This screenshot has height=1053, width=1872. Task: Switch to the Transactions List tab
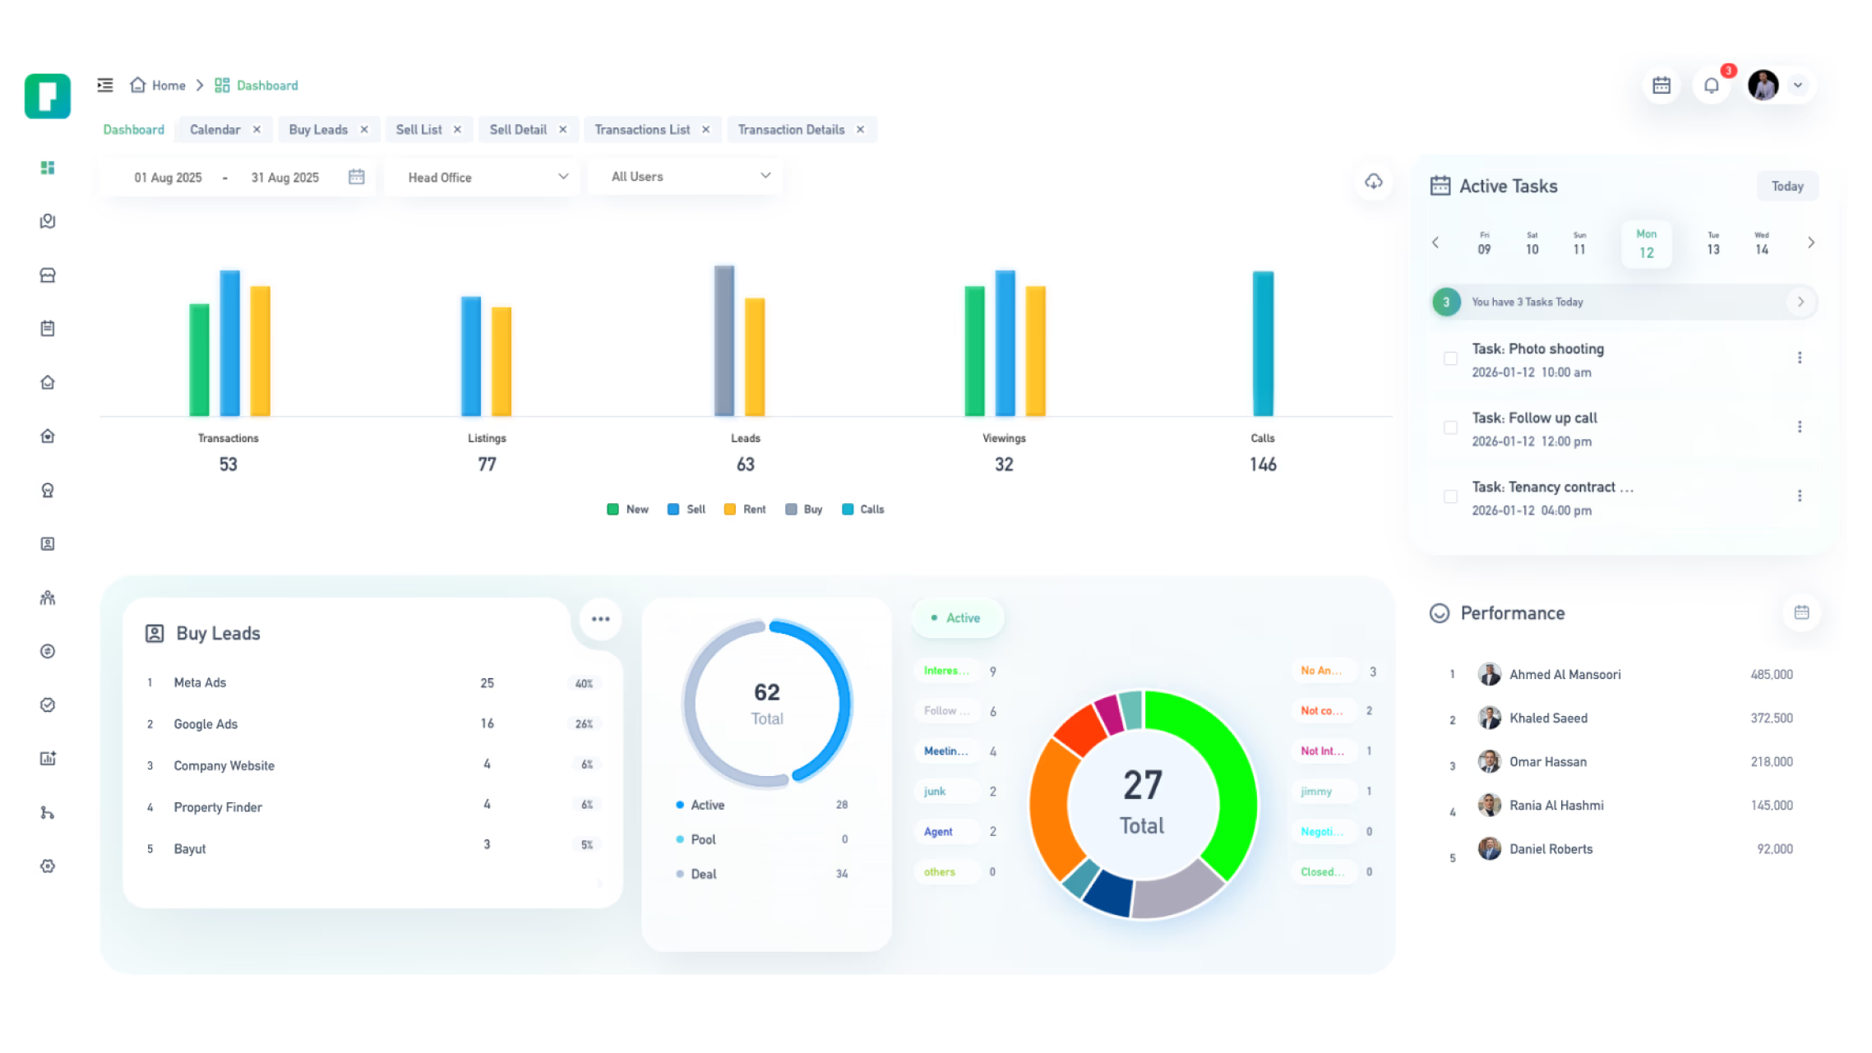click(x=642, y=130)
